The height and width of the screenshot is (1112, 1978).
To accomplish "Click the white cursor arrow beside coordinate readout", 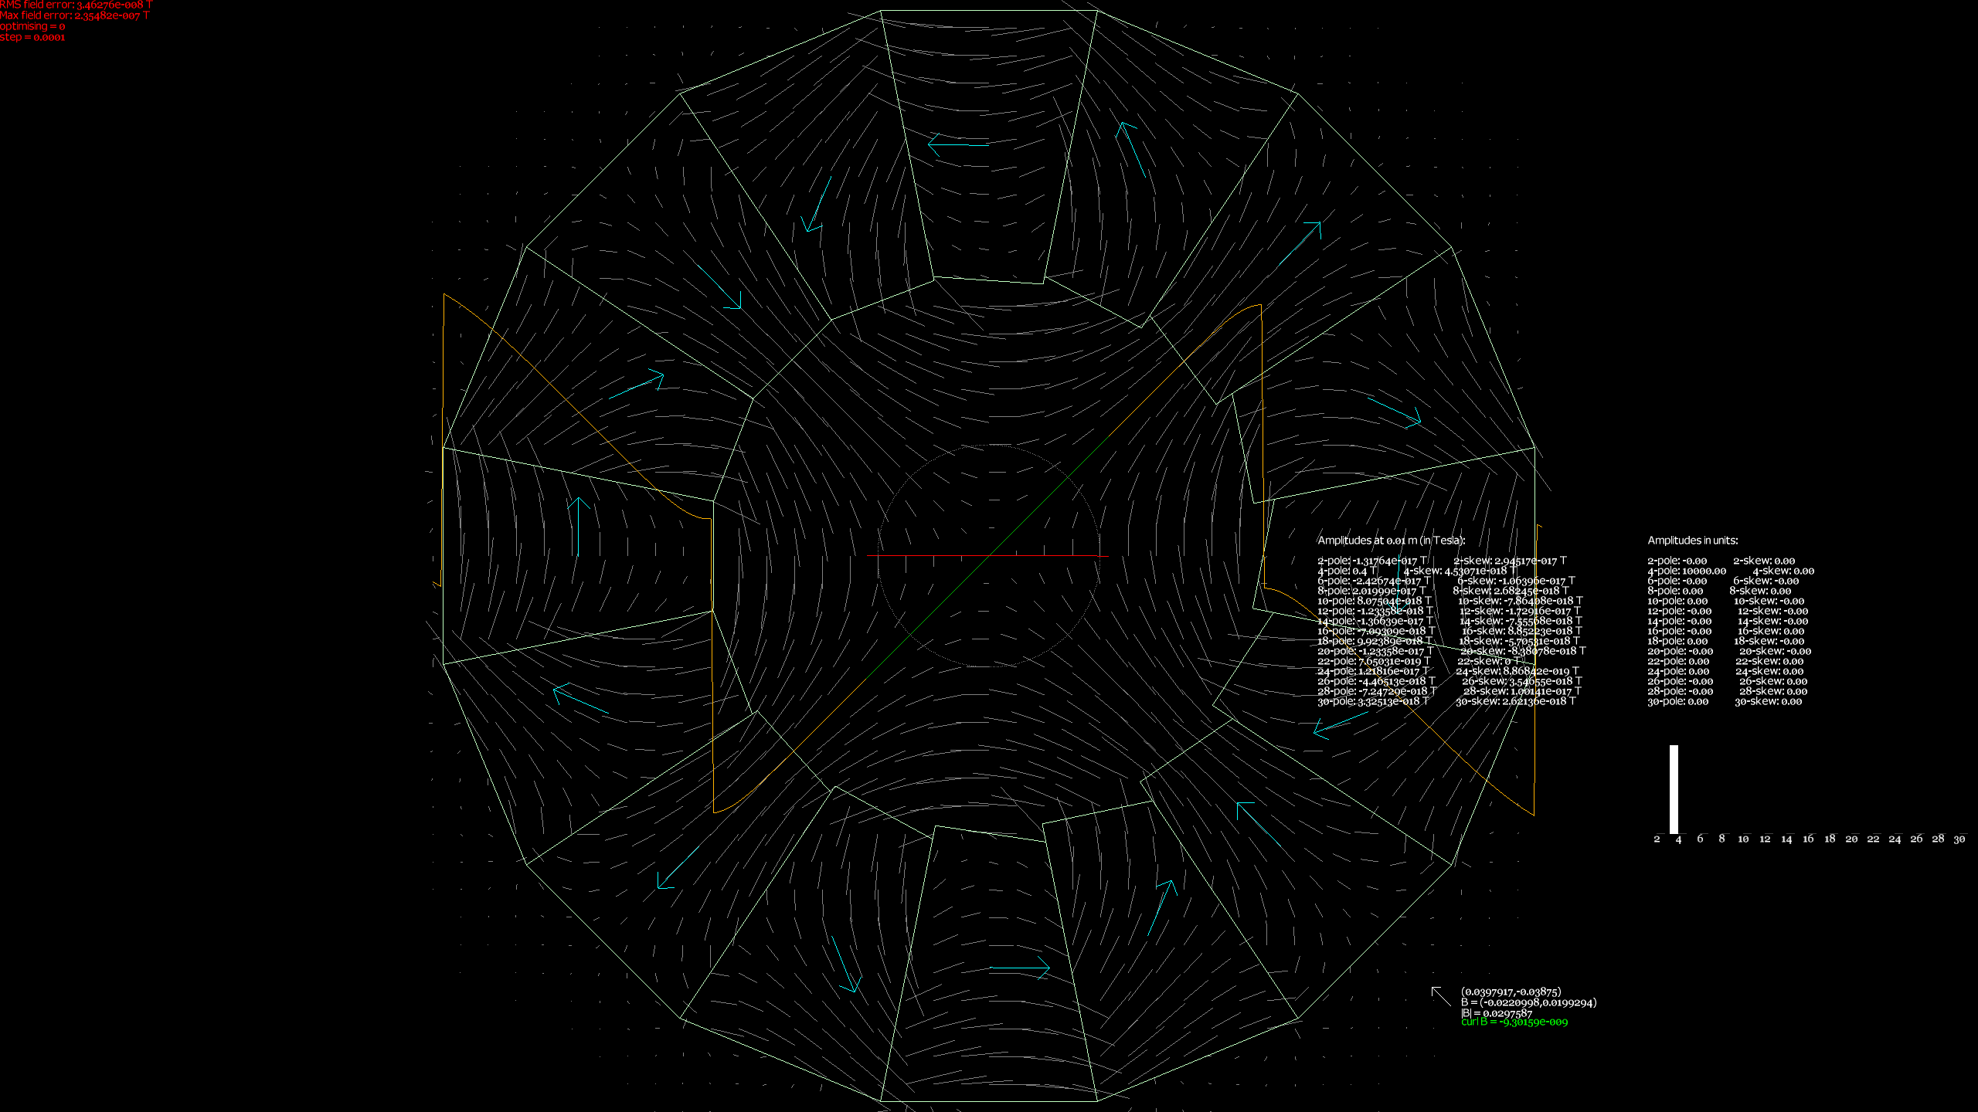I will (x=1440, y=996).
